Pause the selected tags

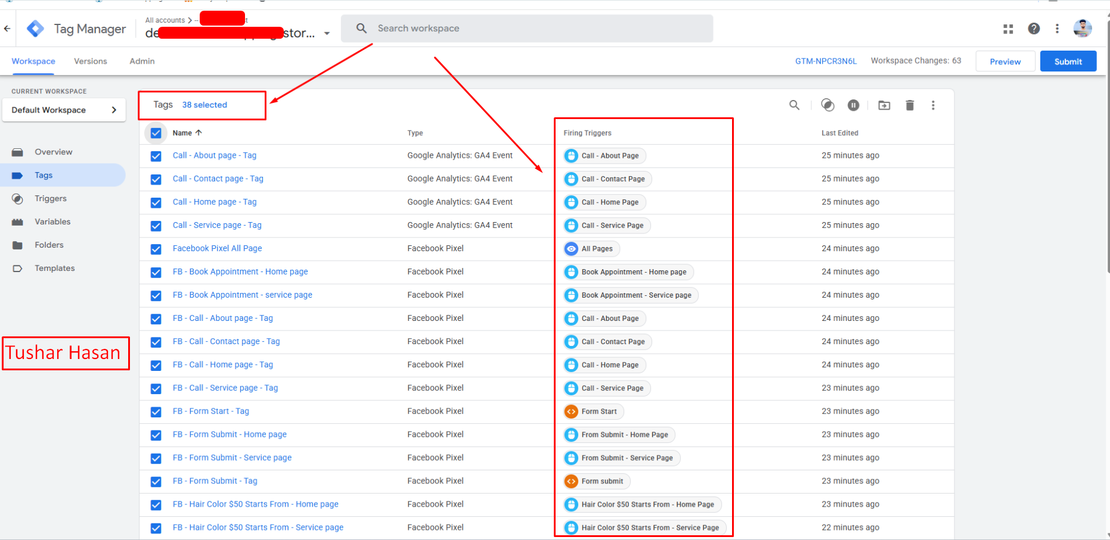click(x=854, y=105)
